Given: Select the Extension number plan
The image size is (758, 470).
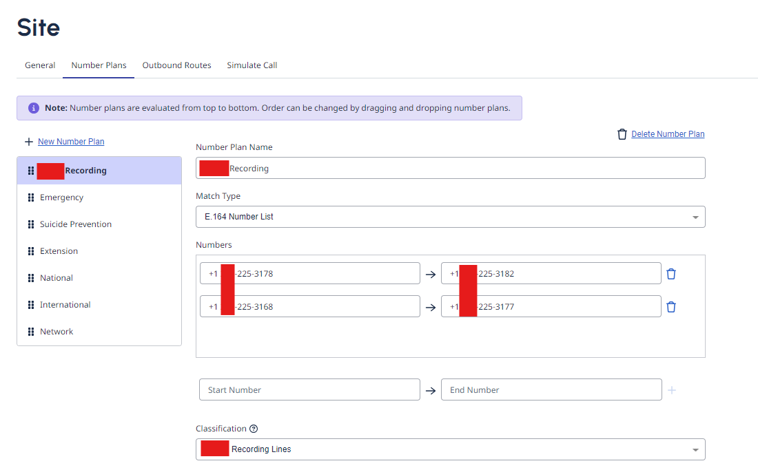Looking at the screenshot, I should [x=59, y=251].
